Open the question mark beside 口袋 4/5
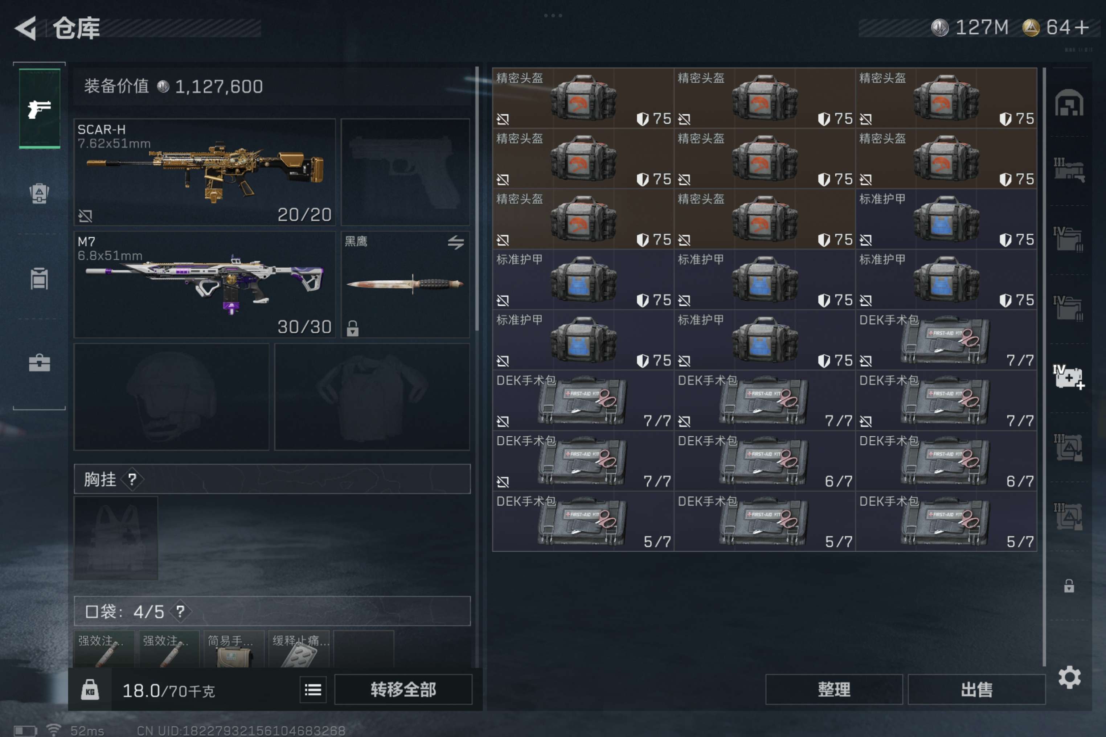Screen dimensions: 1106x737 (180, 611)
